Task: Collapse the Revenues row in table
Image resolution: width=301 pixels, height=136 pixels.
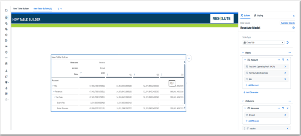Action: (x=54, y=92)
